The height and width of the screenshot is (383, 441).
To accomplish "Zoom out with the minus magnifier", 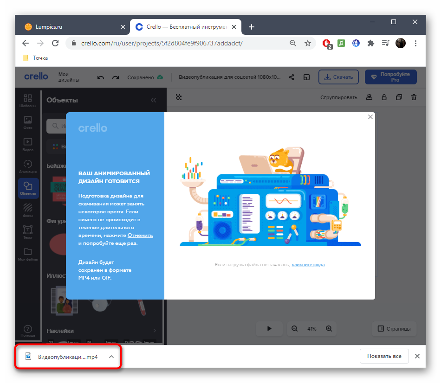I will 294,329.
